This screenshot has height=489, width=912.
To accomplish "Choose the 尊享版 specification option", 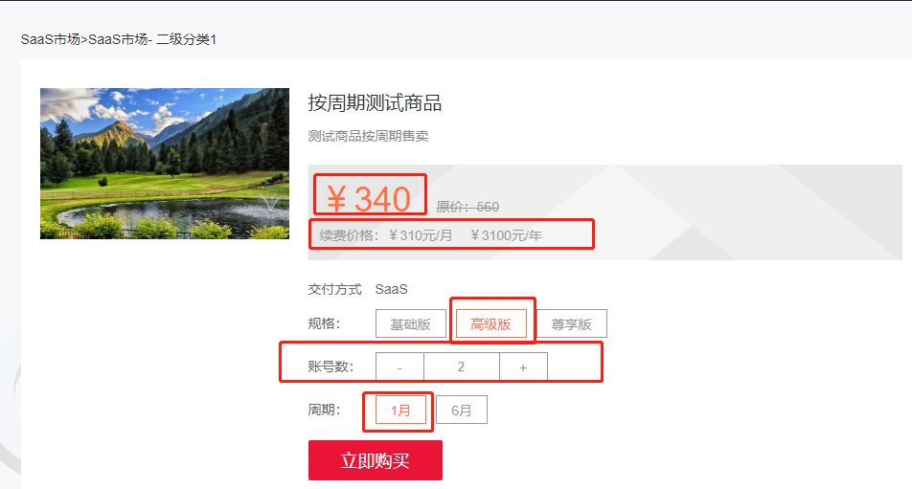I will [x=572, y=324].
